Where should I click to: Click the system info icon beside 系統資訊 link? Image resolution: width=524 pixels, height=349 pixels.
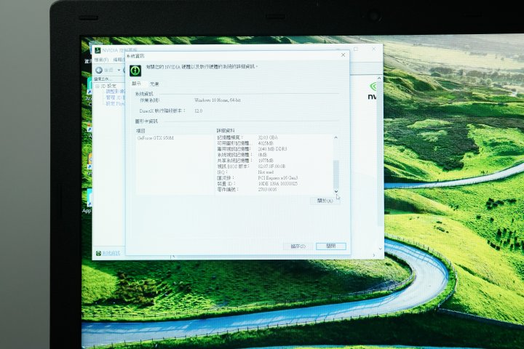tap(98, 253)
